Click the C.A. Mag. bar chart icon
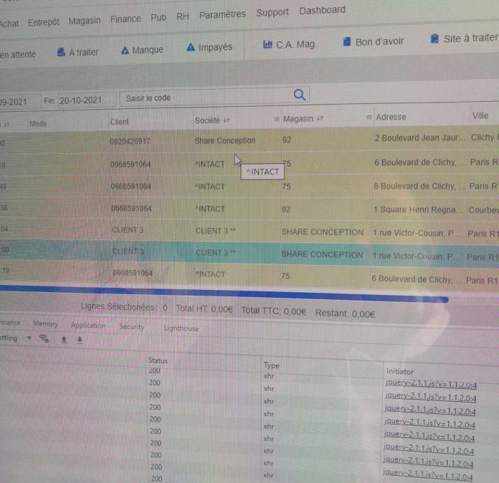This screenshot has height=483, width=499. (267, 44)
